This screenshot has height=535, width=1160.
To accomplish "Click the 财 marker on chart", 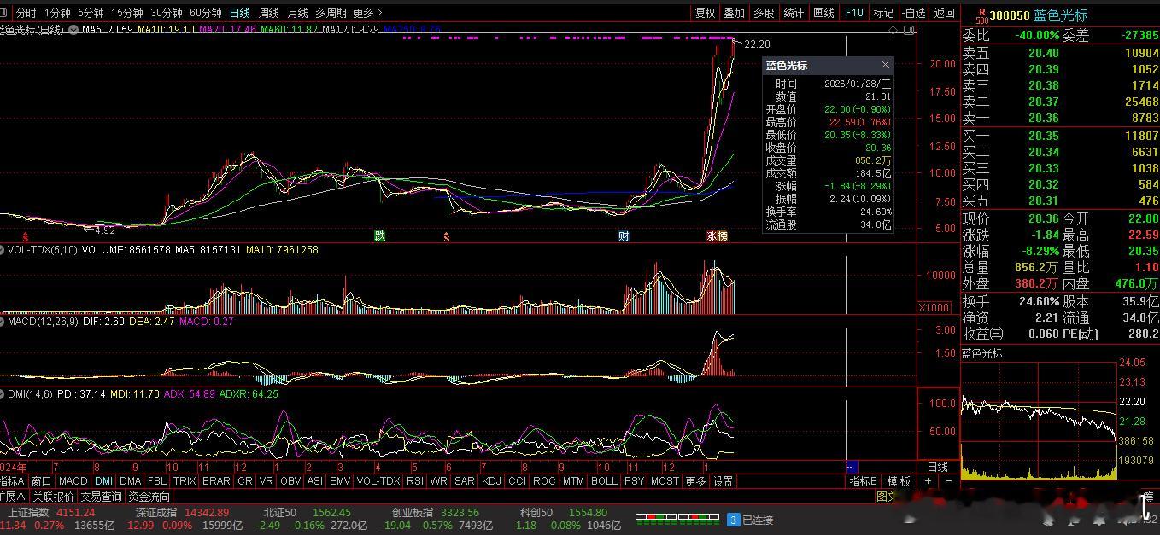I will click(x=624, y=236).
